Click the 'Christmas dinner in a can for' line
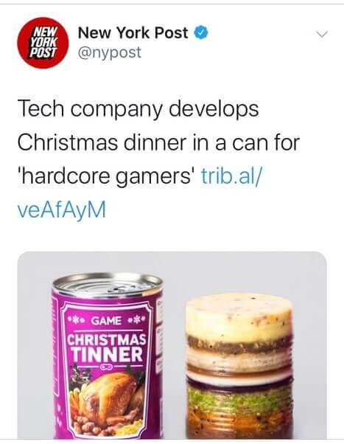The width and height of the screenshot is (344, 444). pos(158,142)
